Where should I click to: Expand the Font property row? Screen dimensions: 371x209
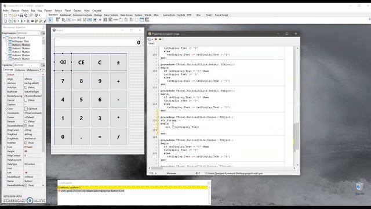[x=5, y=147]
